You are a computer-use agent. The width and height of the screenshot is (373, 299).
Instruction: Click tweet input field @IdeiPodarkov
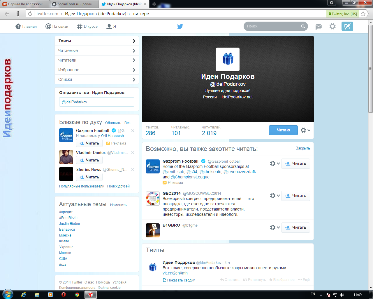tap(97, 102)
